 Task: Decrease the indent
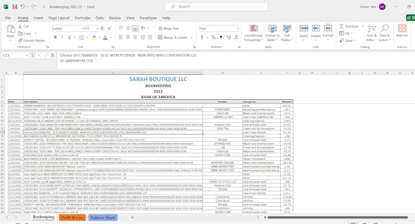(143, 38)
